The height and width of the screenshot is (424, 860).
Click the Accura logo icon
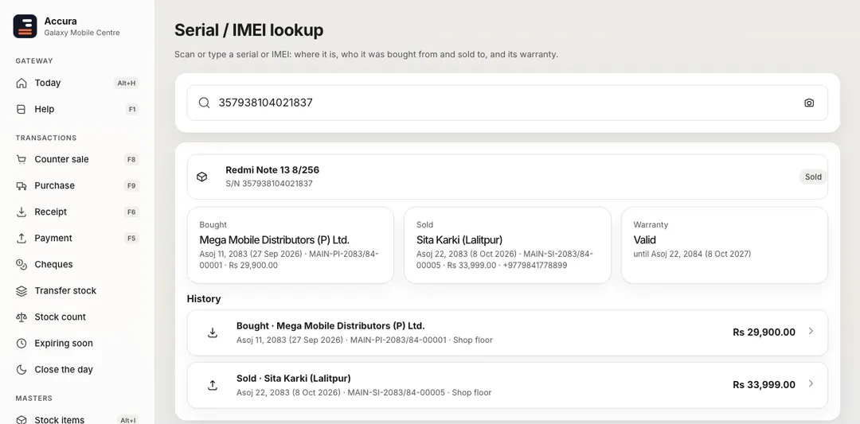click(25, 26)
